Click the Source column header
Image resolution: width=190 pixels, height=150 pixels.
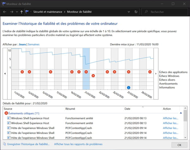point(34,109)
